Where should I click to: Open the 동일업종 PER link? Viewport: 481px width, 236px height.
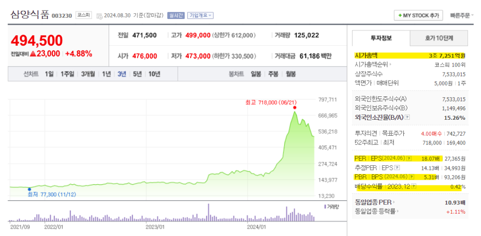pyautogui.click(x=374, y=202)
